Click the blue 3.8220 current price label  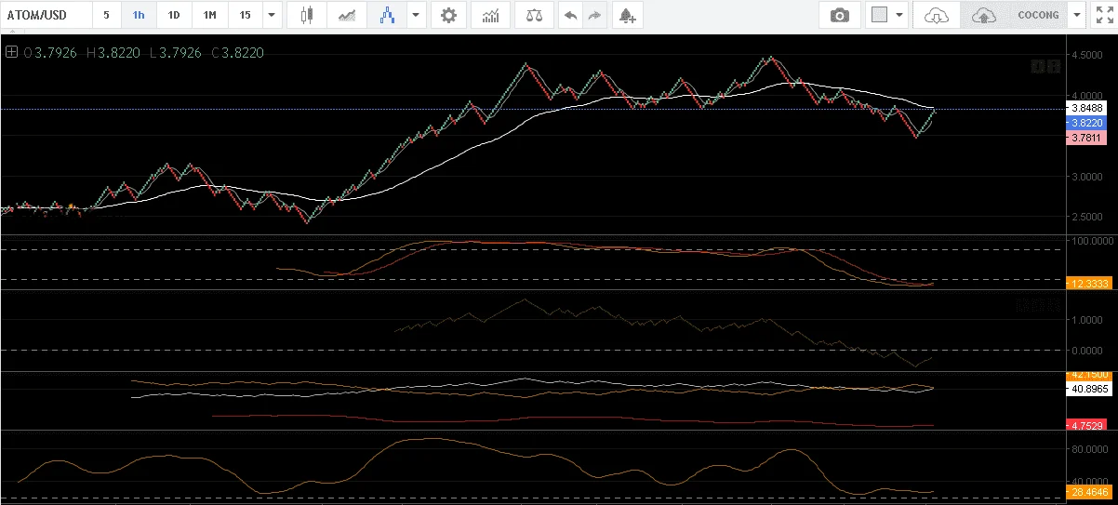pyautogui.click(x=1086, y=123)
